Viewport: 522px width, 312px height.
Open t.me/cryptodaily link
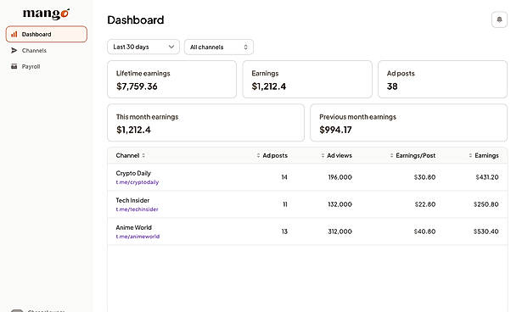138,182
